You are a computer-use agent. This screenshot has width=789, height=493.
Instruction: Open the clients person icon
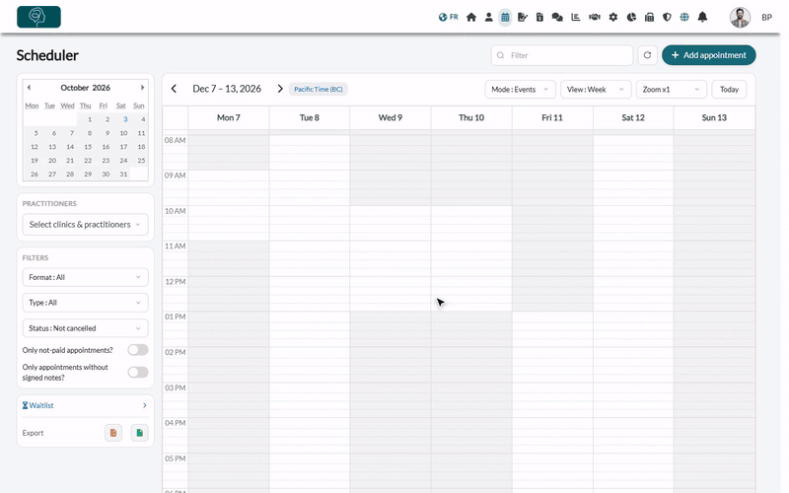(x=488, y=17)
